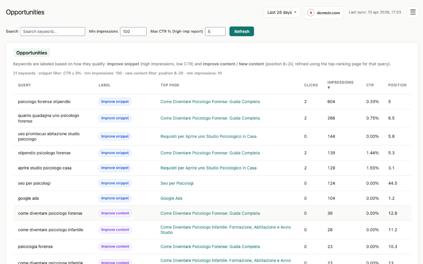The width and height of the screenshot is (423, 264).
Task: Click the Max CTR % input
Action: coord(215,31)
